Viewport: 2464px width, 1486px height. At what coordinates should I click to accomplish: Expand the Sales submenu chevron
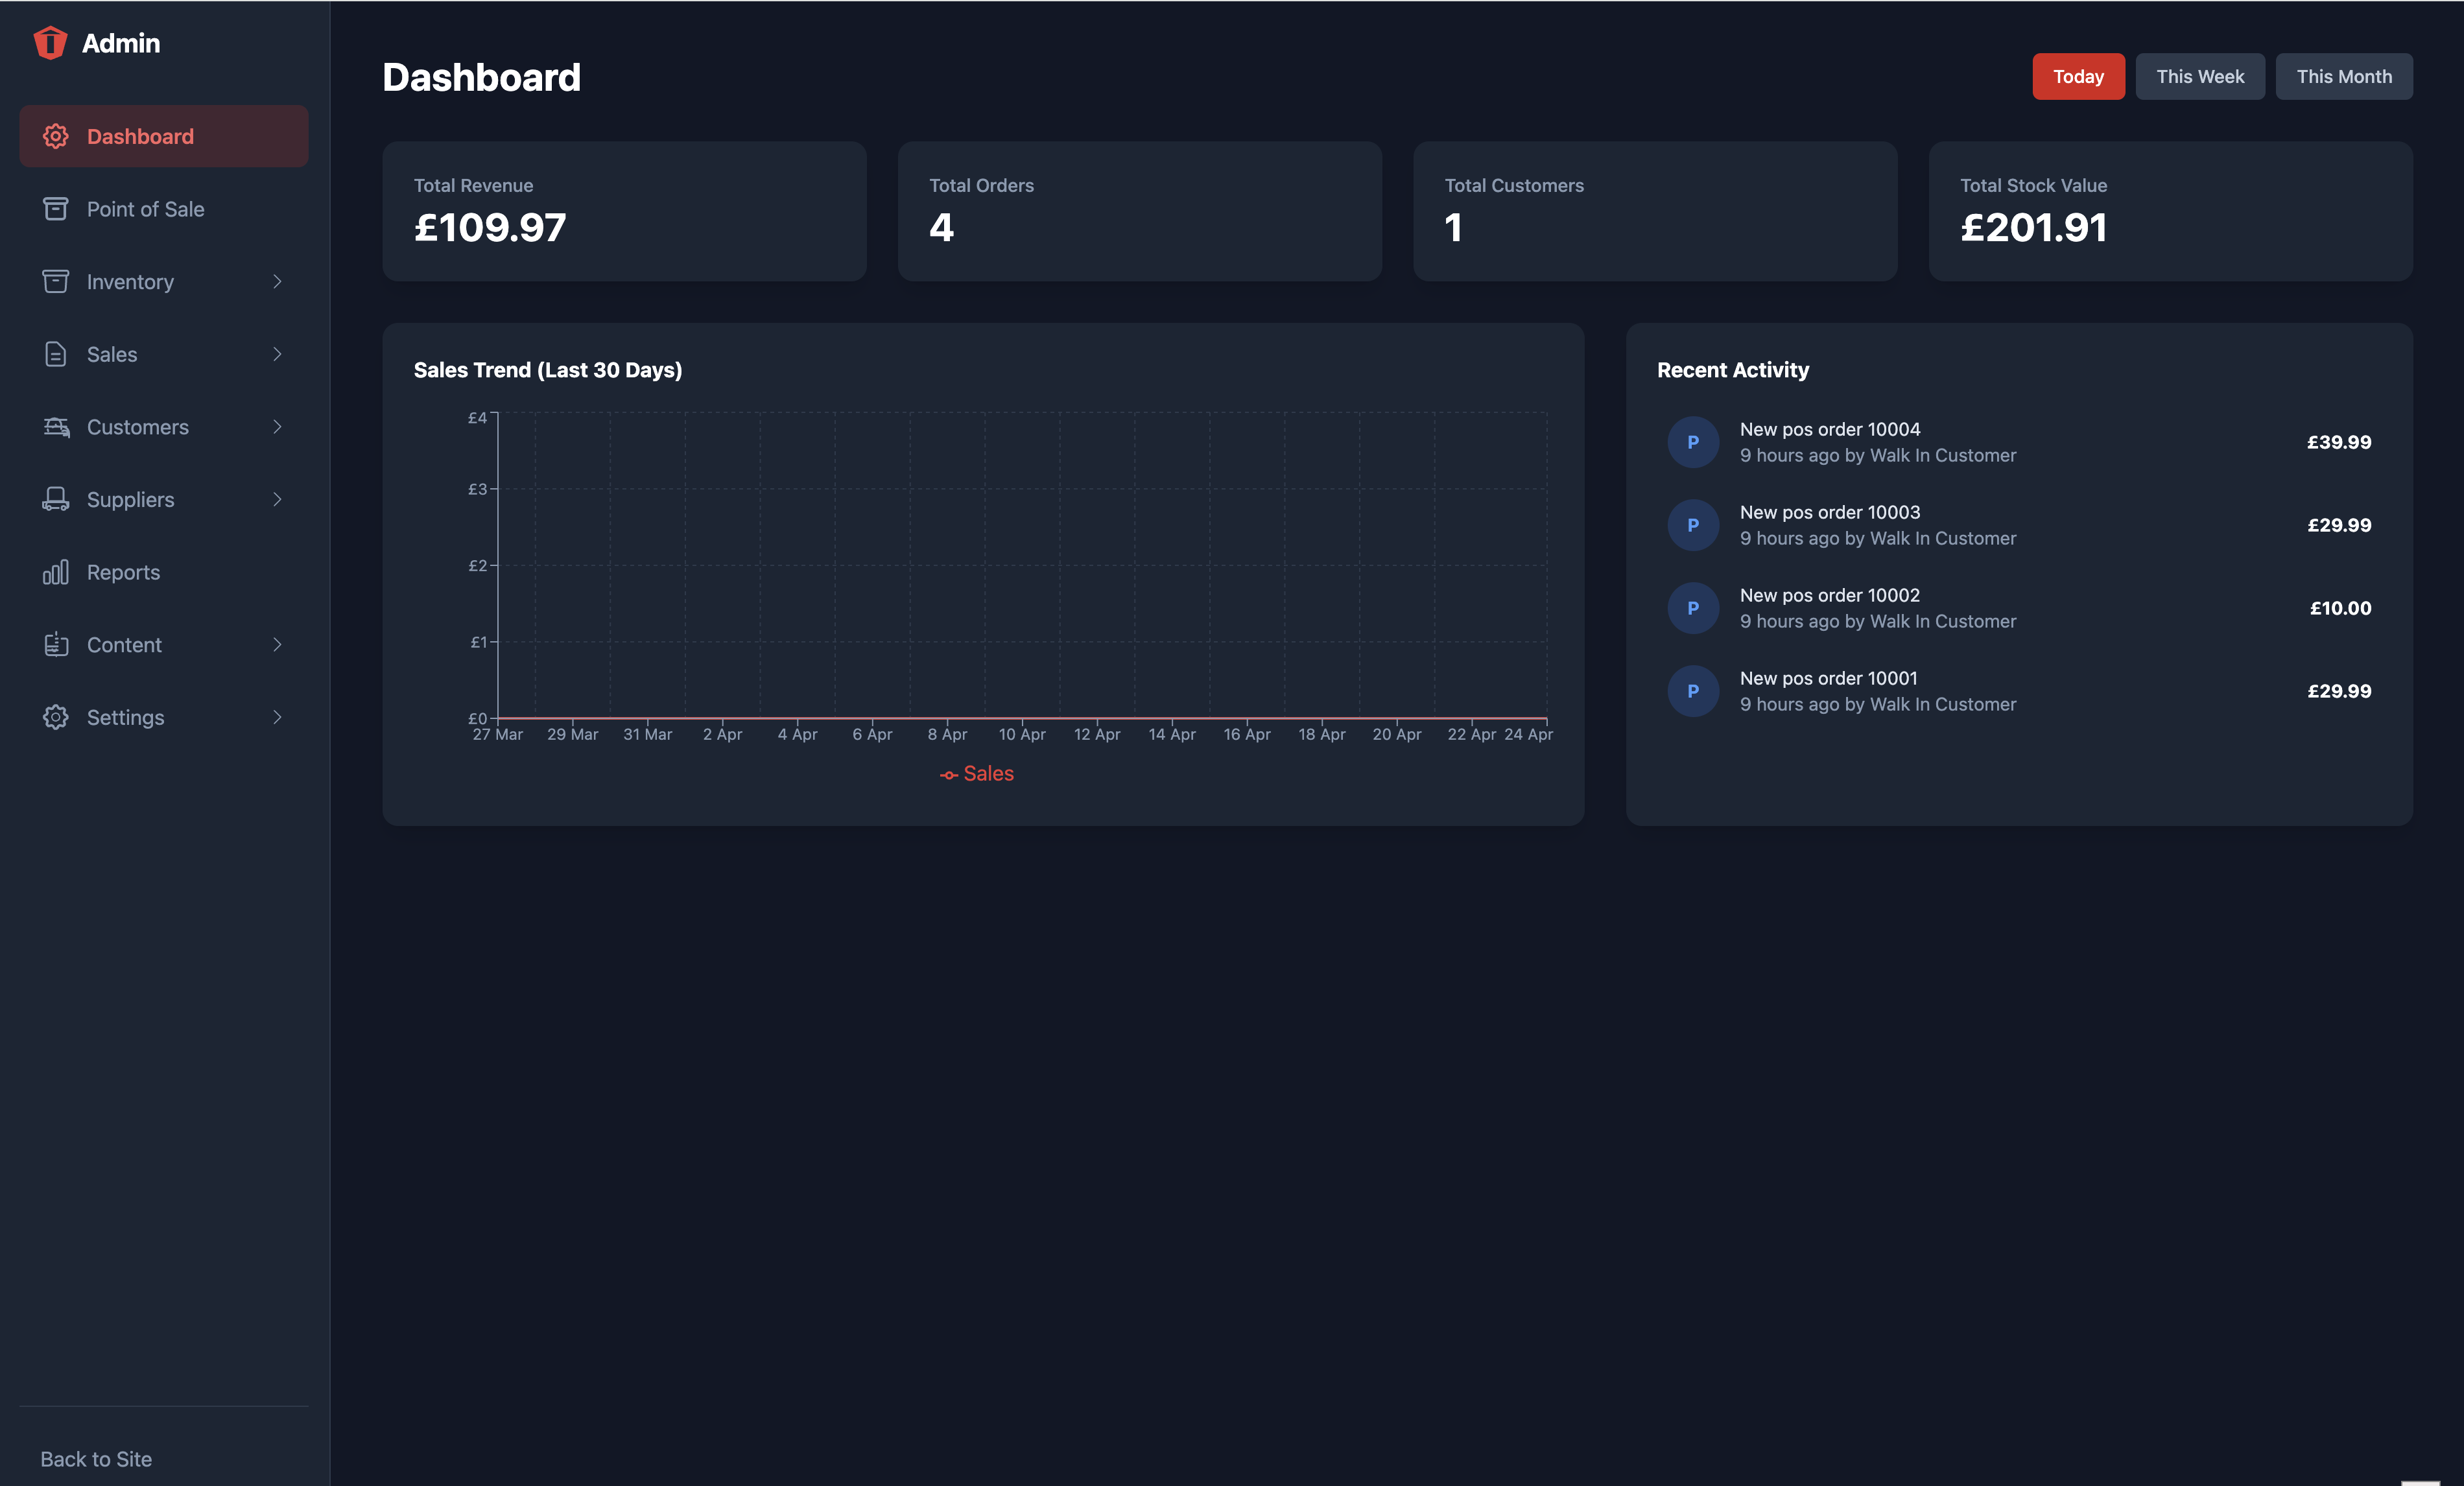pos(277,354)
